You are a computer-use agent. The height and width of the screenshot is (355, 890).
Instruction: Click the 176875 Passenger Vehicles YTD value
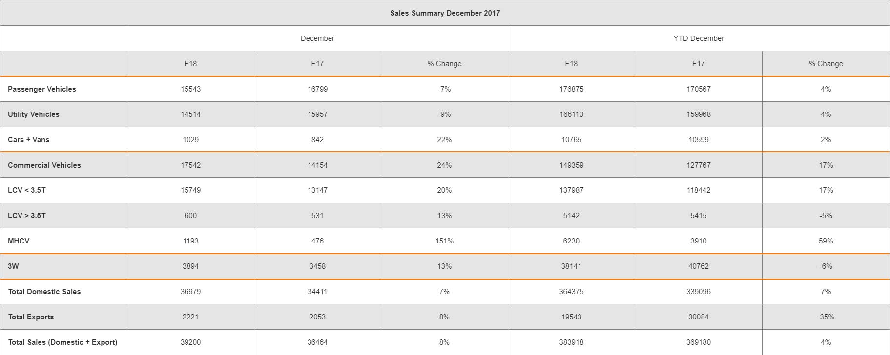pos(571,89)
